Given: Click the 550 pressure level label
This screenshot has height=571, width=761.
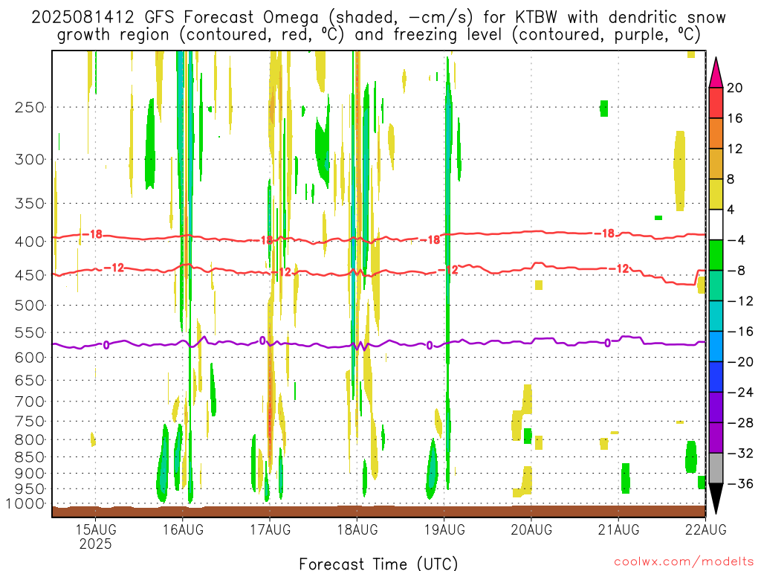Looking at the screenshot, I should click(30, 332).
